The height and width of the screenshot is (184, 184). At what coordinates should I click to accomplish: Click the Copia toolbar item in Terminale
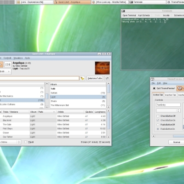[157, 15]
